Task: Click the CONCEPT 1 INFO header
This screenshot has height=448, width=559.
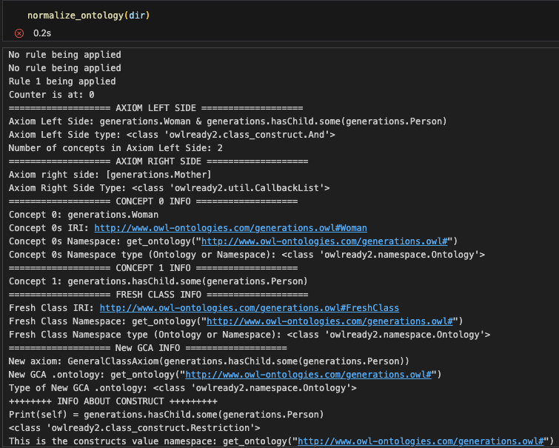Action: point(153,268)
